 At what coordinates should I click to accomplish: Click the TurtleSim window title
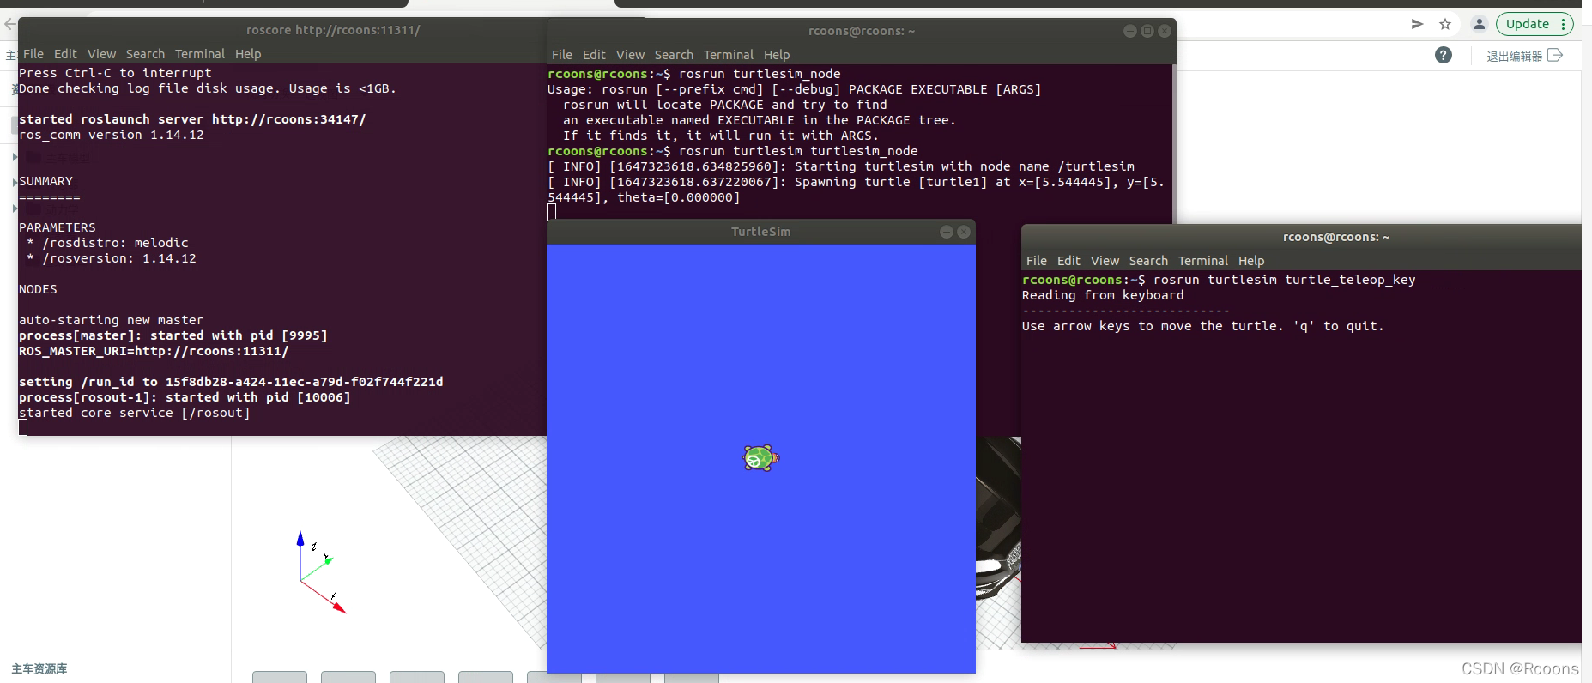point(760,232)
